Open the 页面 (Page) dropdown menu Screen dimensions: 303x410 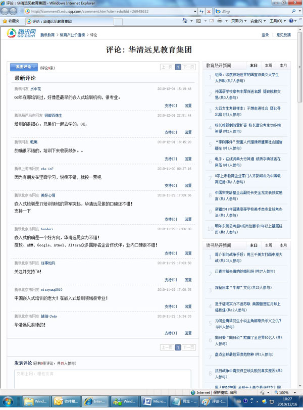tap(238, 21)
